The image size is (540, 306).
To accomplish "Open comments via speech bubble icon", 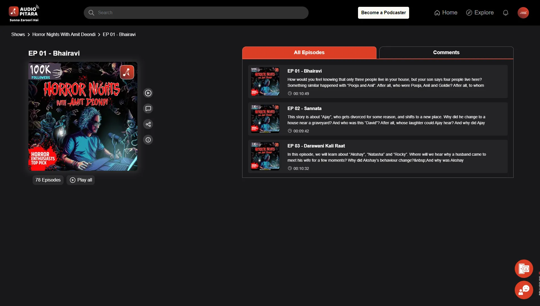I will tap(148, 109).
